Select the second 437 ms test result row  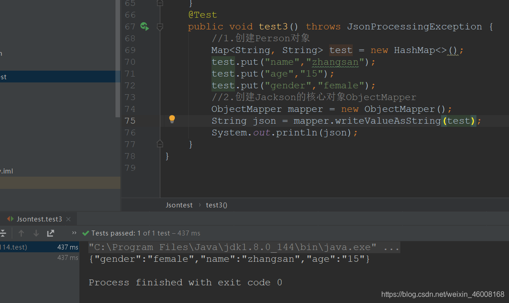tap(39, 258)
